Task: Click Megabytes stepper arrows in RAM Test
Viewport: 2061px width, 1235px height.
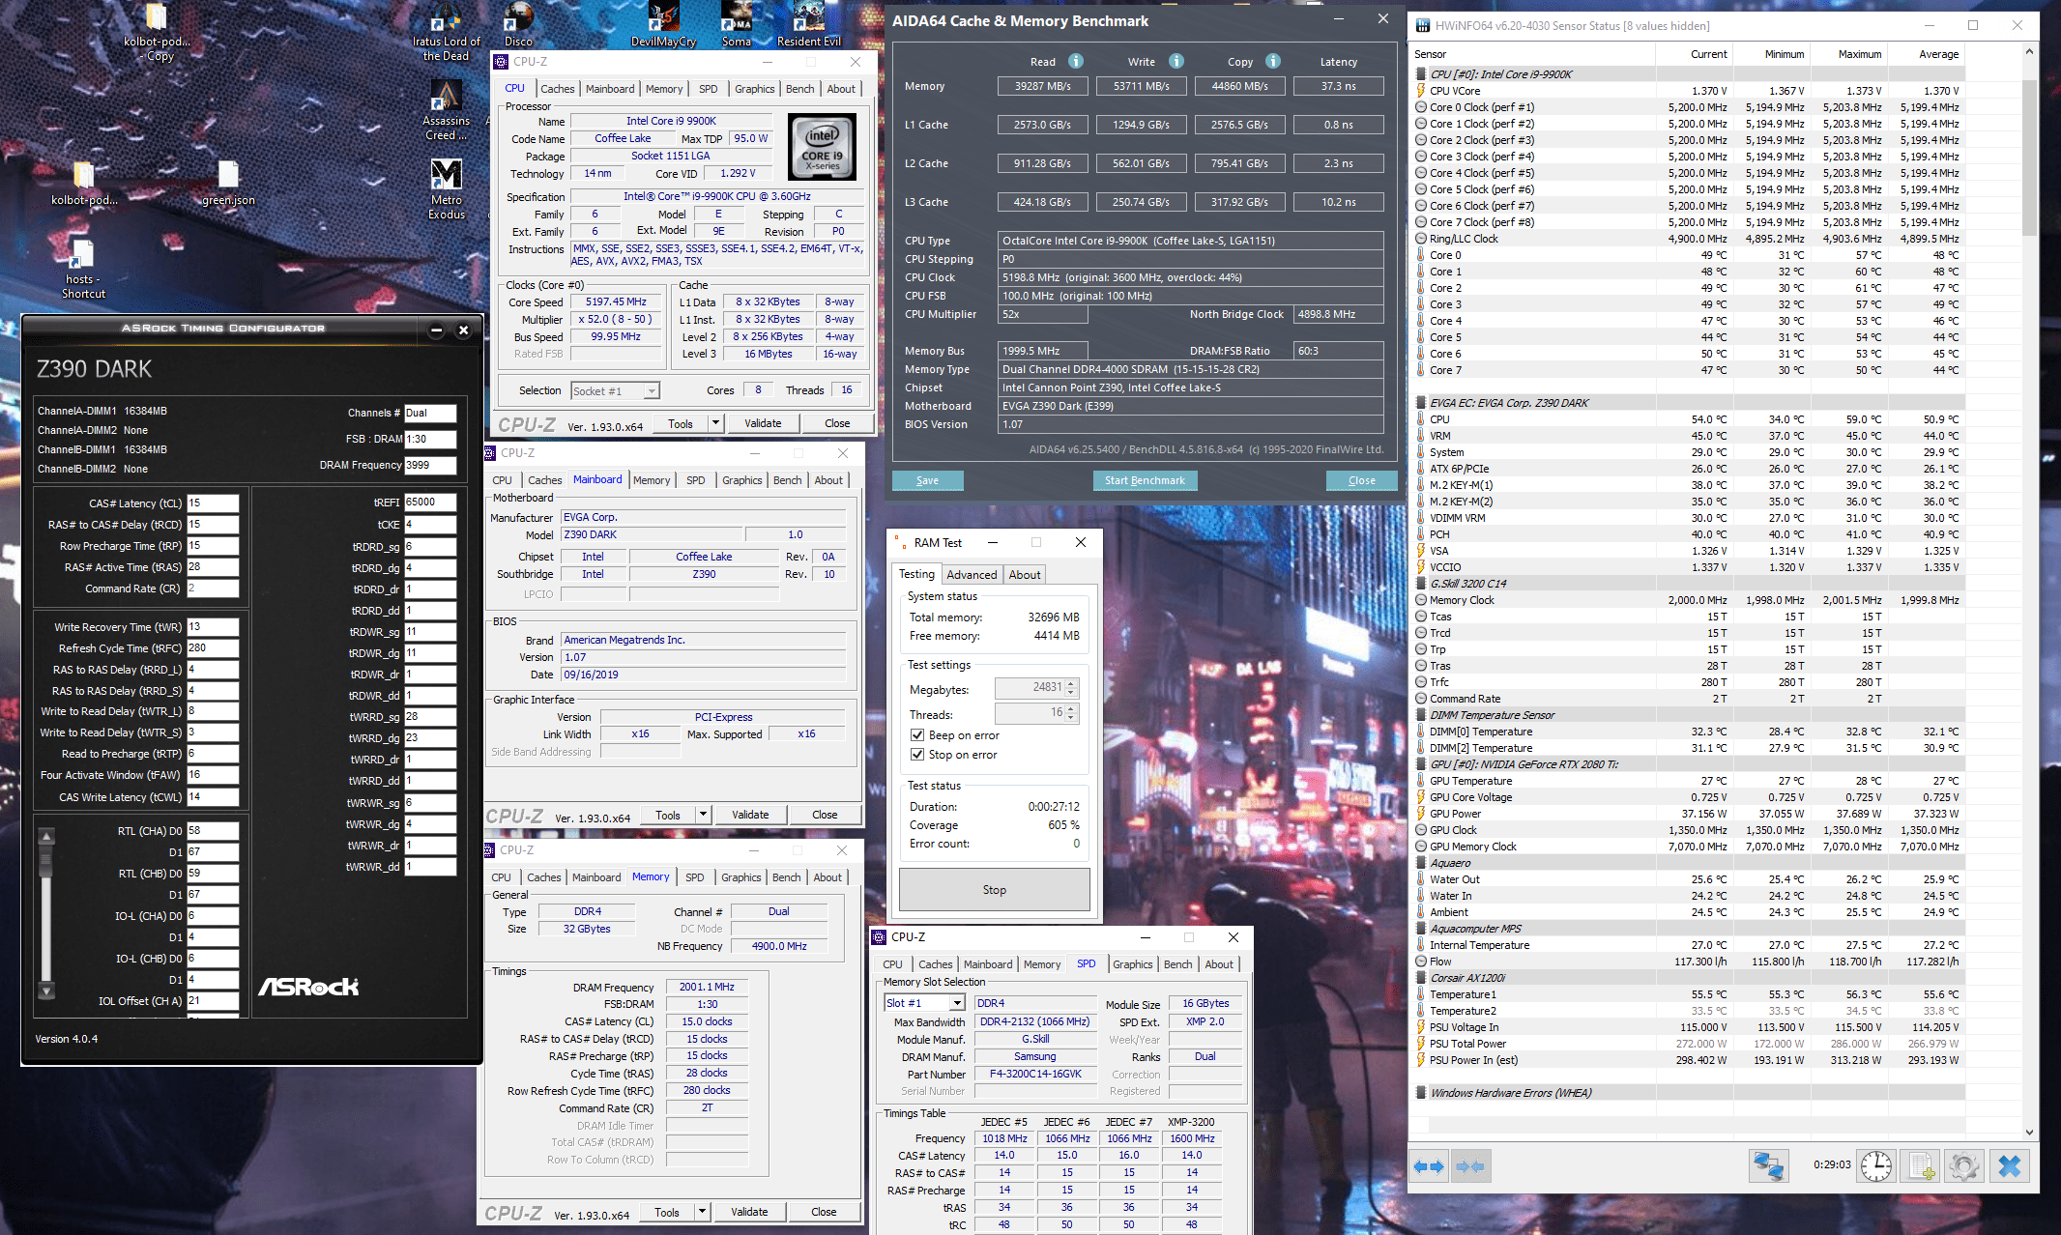Action: pyautogui.click(x=1071, y=688)
